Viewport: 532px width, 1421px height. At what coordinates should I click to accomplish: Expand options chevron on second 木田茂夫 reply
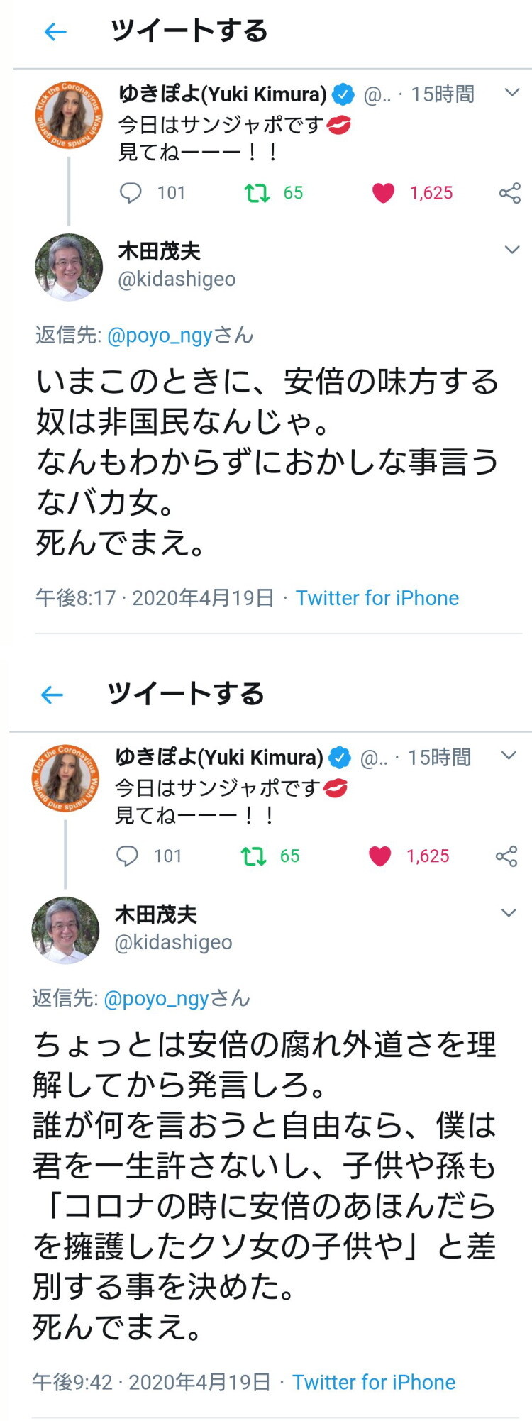[509, 913]
